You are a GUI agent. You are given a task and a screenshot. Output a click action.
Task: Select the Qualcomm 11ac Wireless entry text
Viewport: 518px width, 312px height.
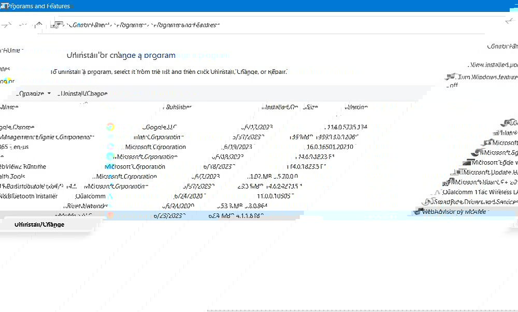coord(480,192)
